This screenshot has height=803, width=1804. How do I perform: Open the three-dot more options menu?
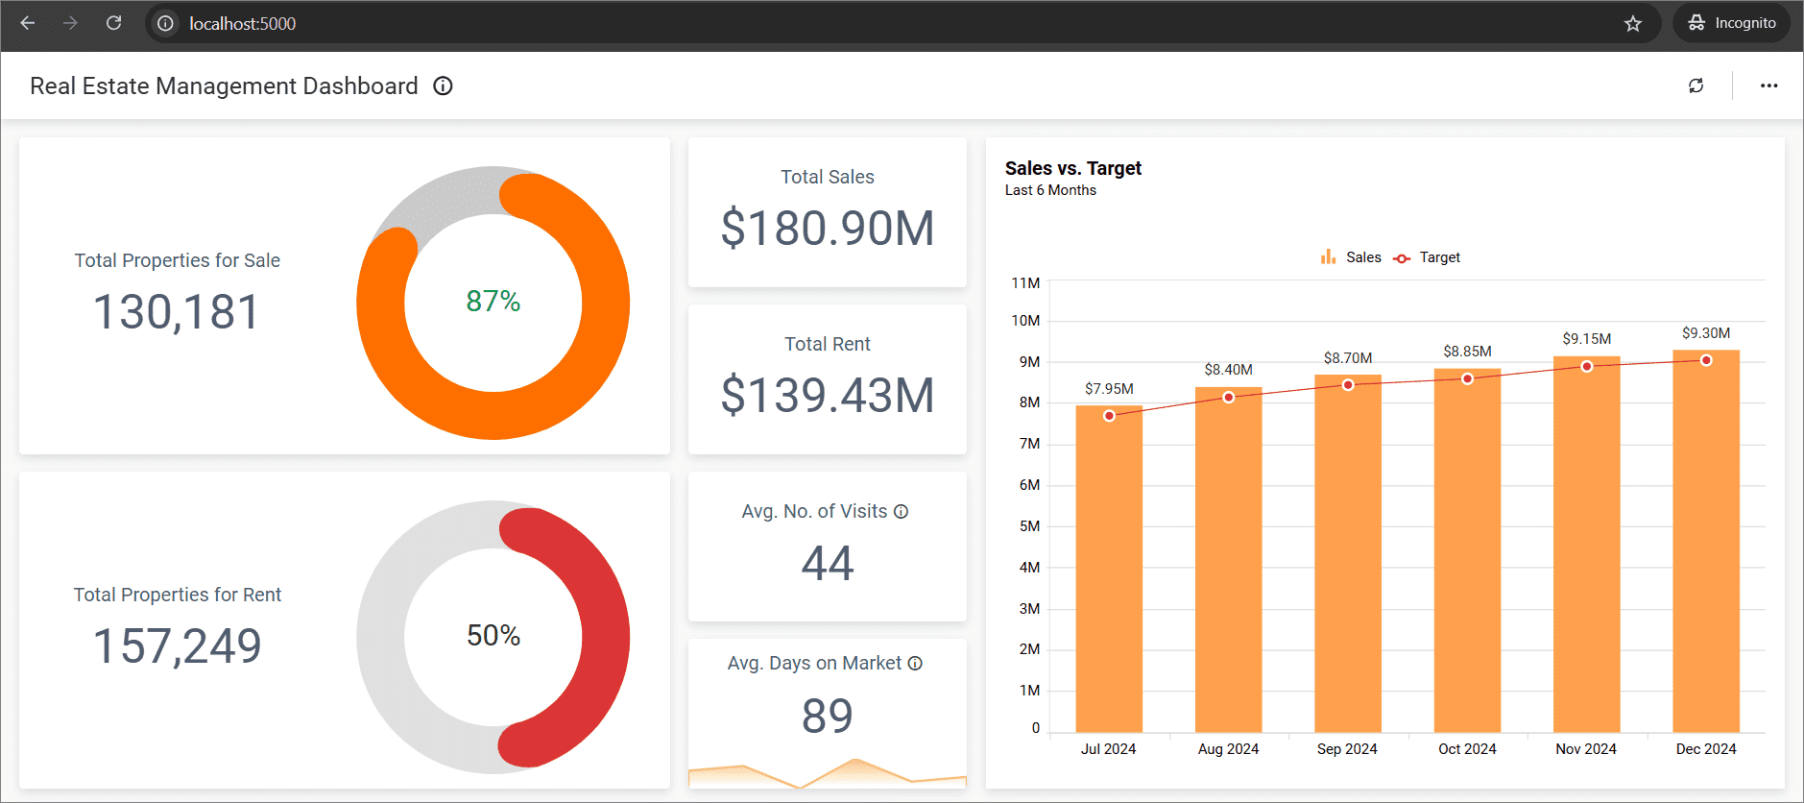tap(1768, 85)
